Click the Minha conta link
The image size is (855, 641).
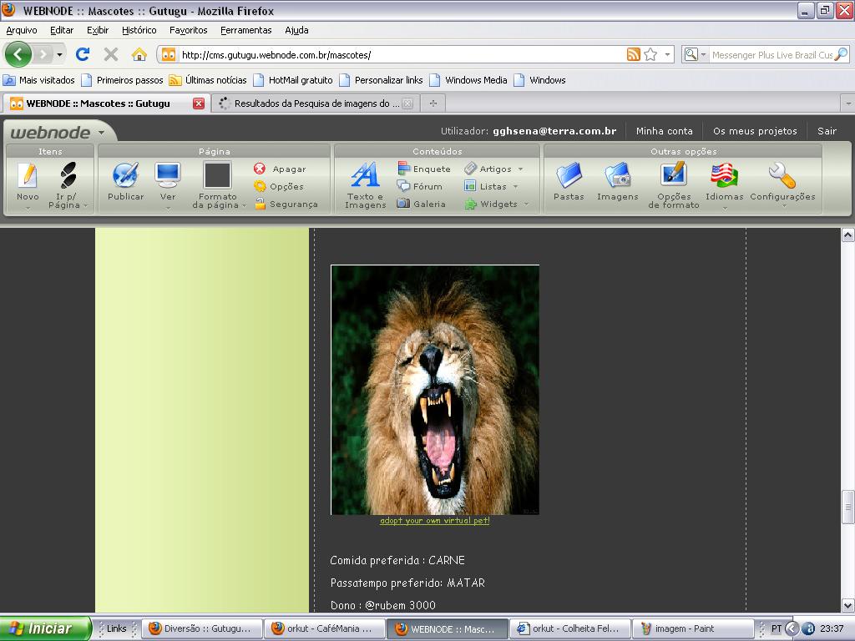coord(664,131)
